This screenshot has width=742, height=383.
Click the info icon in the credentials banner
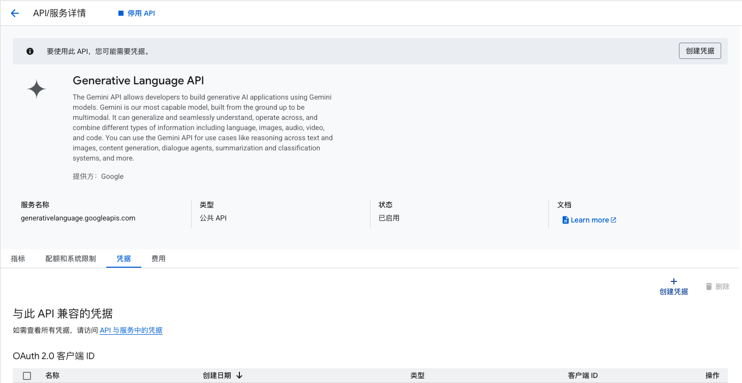[30, 51]
